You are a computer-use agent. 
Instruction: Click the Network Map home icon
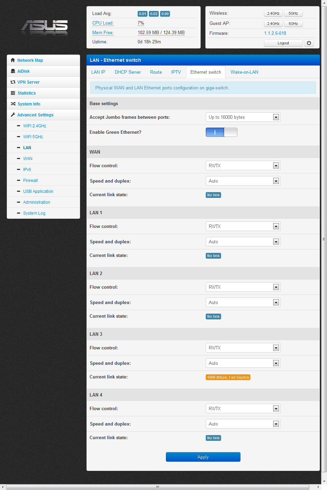(13, 60)
